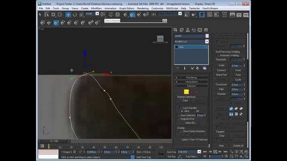
Task: Choose the Select Object arrow tool
Action: tap(40, 15)
